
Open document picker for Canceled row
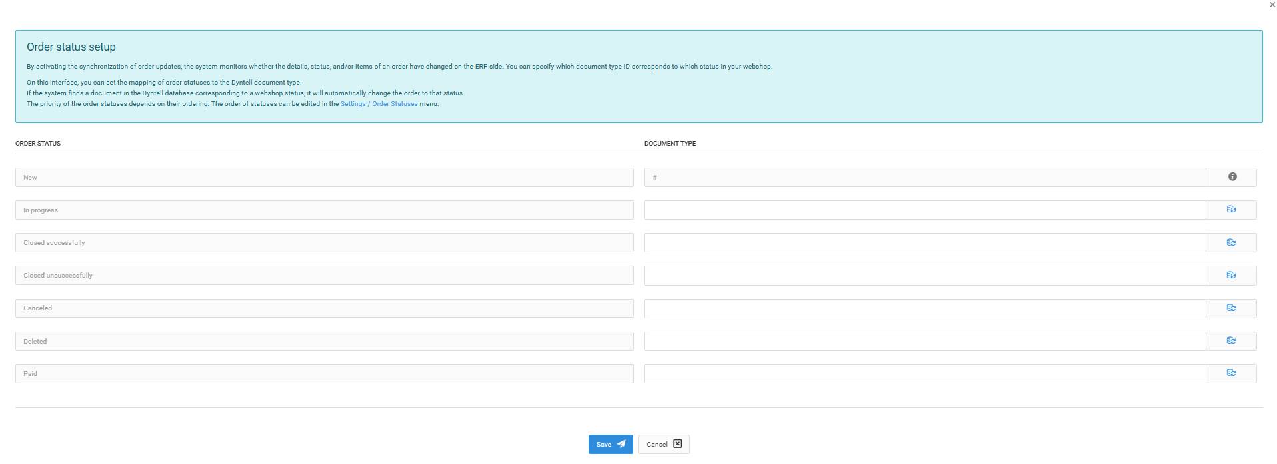[x=1231, y=308]
